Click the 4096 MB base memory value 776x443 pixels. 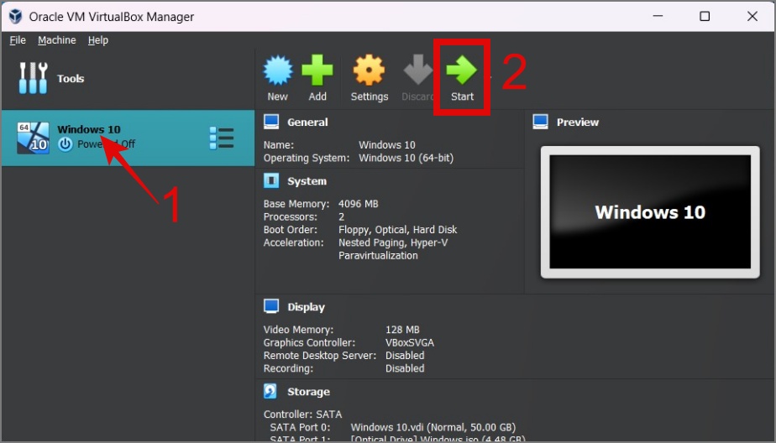(x=358, y=204)
